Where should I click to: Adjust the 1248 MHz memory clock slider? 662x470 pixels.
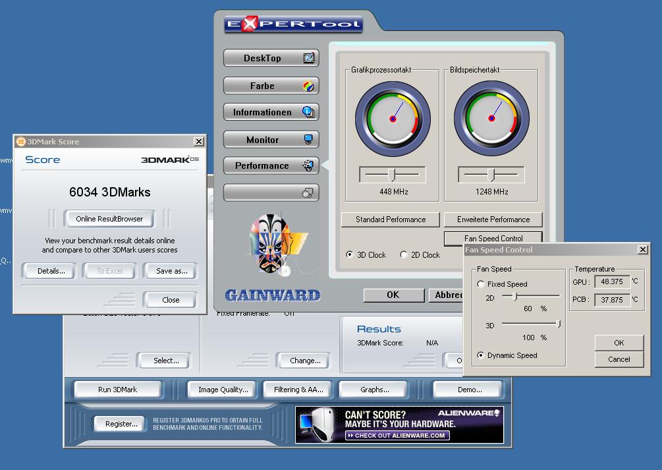(x=491, y=174)
